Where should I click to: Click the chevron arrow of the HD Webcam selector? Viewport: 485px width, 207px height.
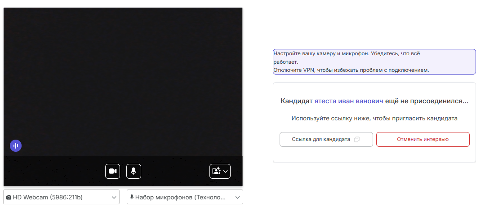(114, 197)
